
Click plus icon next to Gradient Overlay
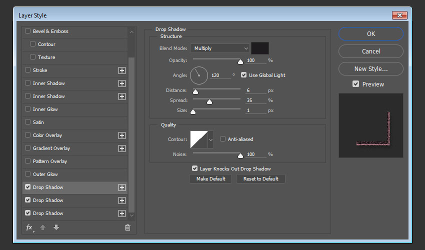coord(121,148)
